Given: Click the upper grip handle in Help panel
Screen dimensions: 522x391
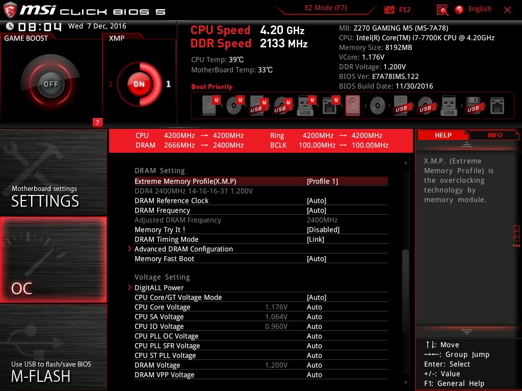Looking at the screenshot, I should point(467,145).
